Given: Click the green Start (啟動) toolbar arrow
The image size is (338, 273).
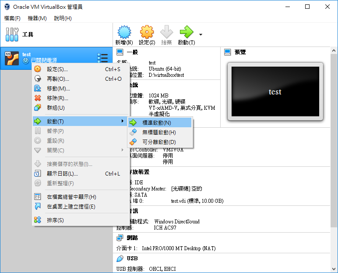Looking at the screenshot, I should 187,32.
